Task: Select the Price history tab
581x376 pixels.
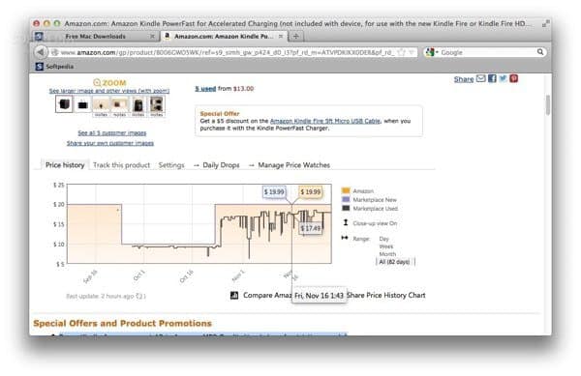Action: 65,165
